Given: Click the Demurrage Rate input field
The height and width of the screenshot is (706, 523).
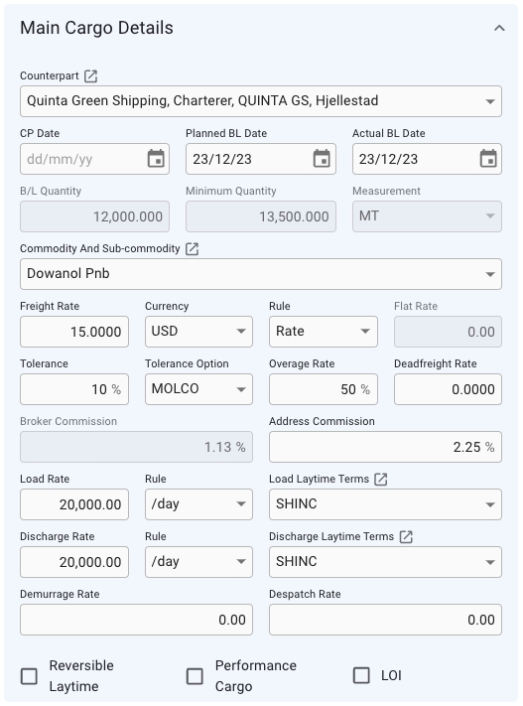Looking at the screenshot, I should pos(136,620).
